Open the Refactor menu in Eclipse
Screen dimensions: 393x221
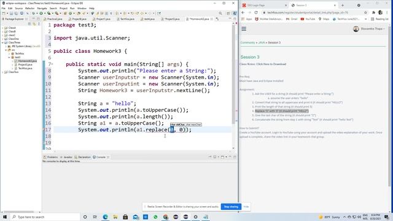coord(30,8)
